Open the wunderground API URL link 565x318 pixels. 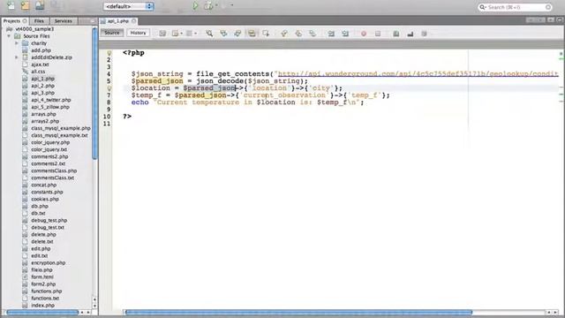tap(418, 74)
